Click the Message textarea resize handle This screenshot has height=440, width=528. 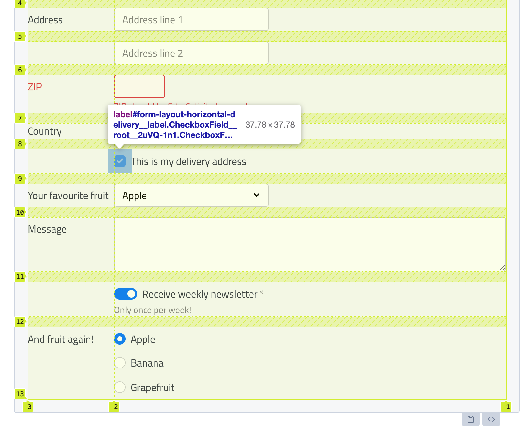coord(502,268)
